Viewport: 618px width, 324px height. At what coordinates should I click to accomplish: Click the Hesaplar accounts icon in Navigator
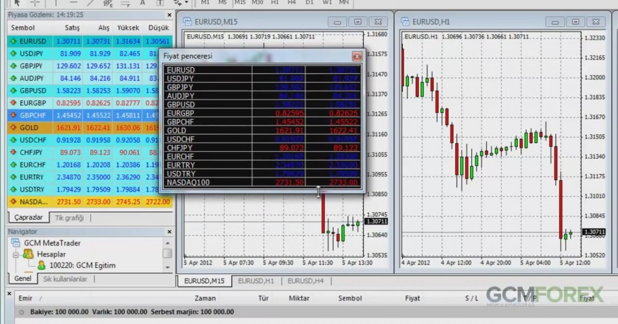click(28, 254)
